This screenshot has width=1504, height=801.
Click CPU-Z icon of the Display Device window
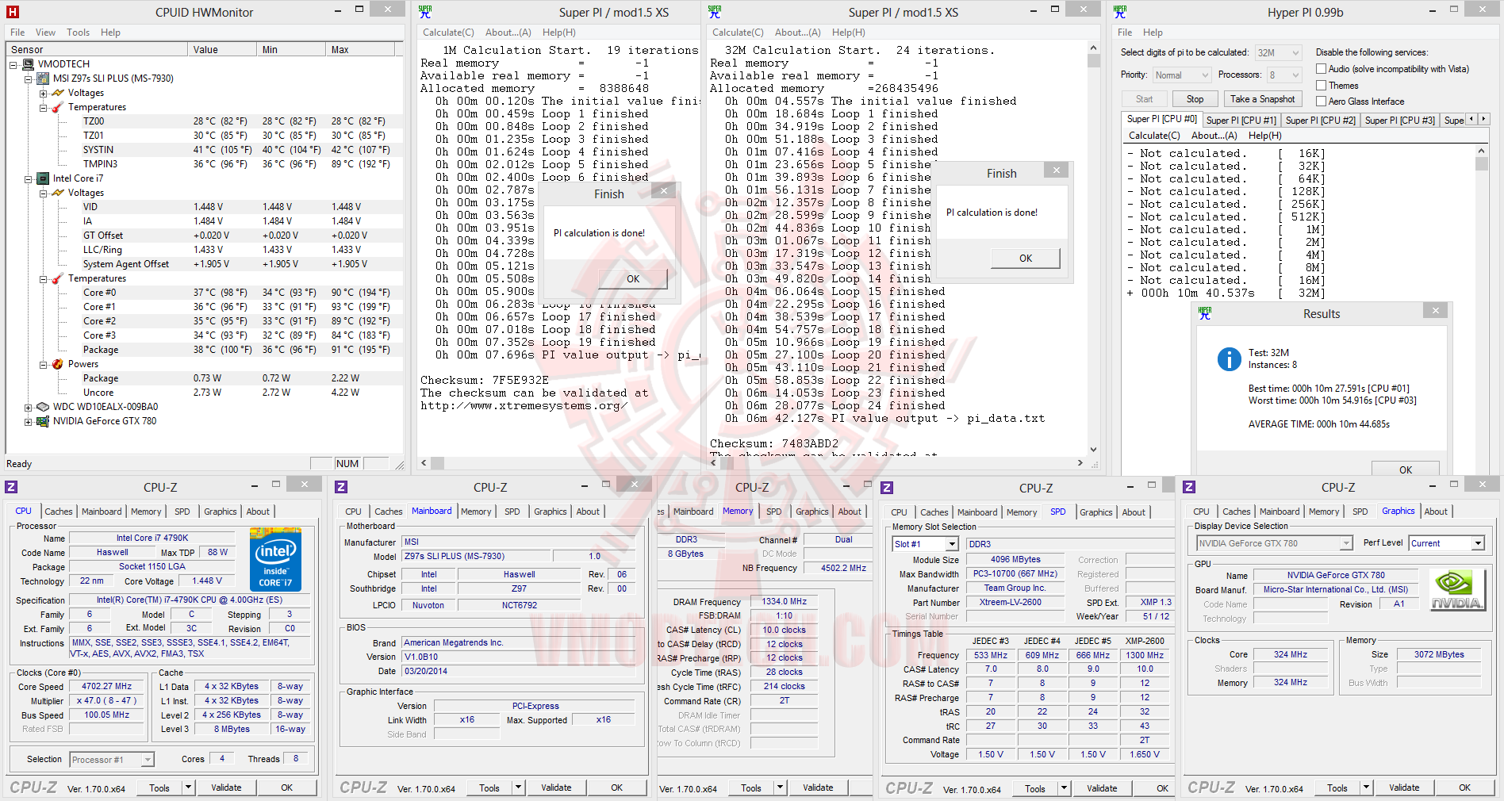click(1189, 487)
